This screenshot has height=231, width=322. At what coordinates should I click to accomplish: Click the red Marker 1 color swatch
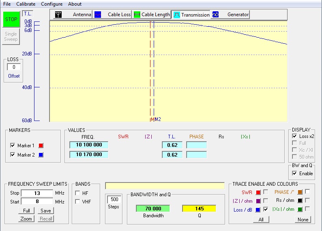pyautogui.click(x=41, y=146)
